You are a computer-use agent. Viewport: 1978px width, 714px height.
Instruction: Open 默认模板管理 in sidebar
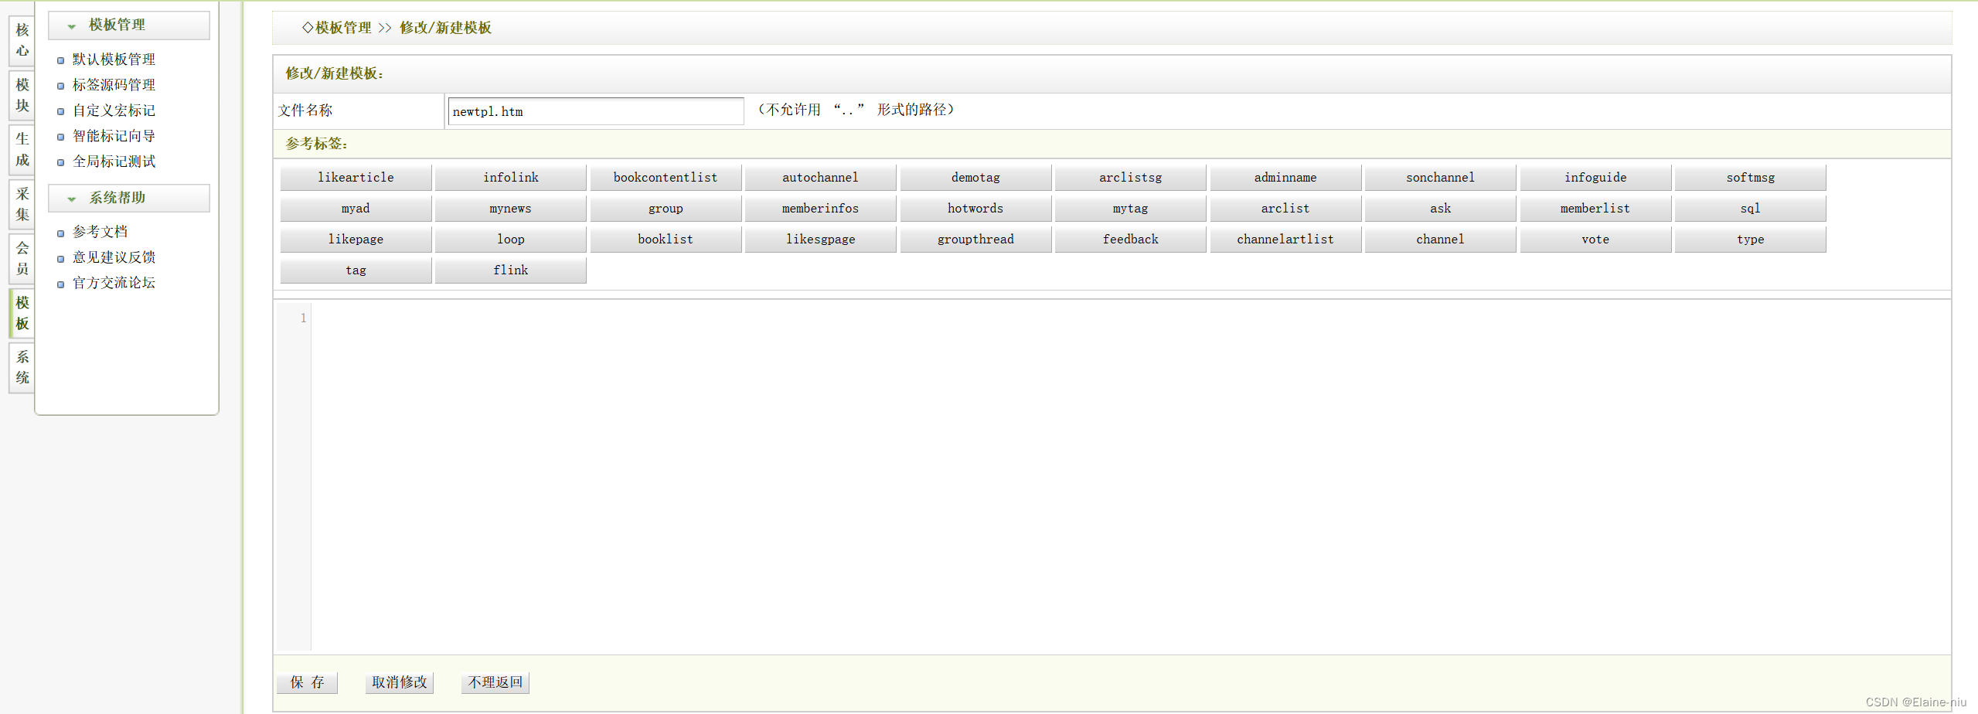tap(114, 59)
